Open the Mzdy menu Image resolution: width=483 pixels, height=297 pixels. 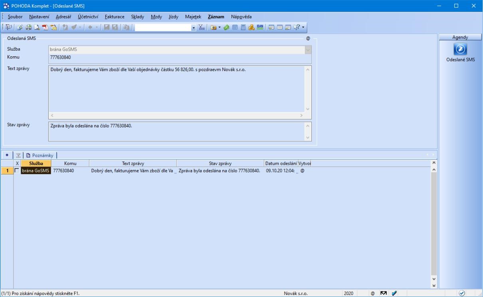[156, 17]
